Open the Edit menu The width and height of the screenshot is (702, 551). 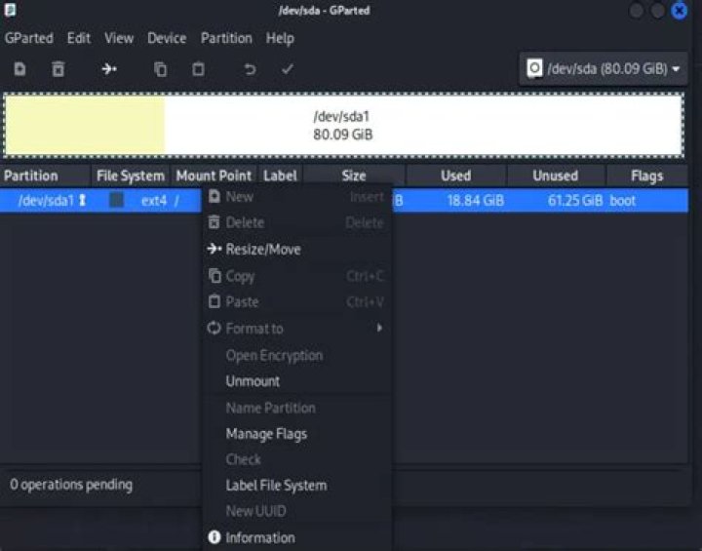[79, 38]
